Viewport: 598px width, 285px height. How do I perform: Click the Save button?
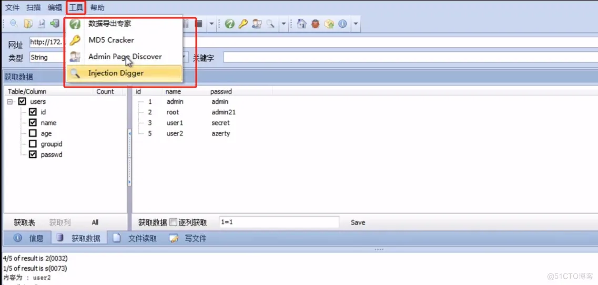point(358,223)
